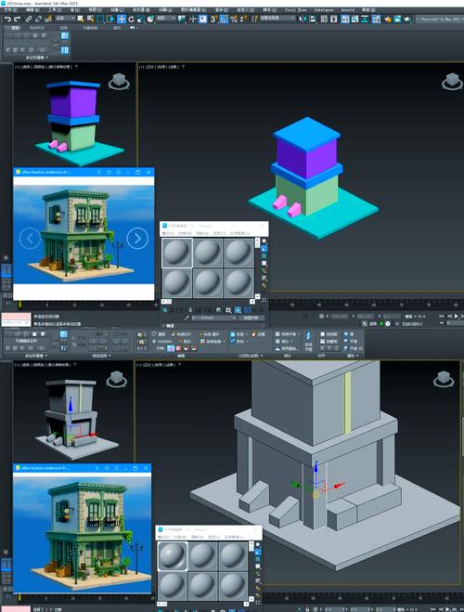Open the 帮助 menu
This screenshot has height=612, width=464.
point(368,10)
